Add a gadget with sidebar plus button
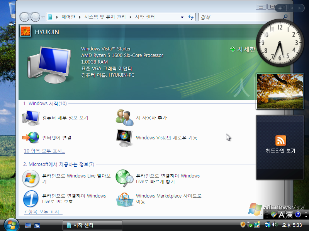The width and height of the screenshot is (309, 231). 280,8
